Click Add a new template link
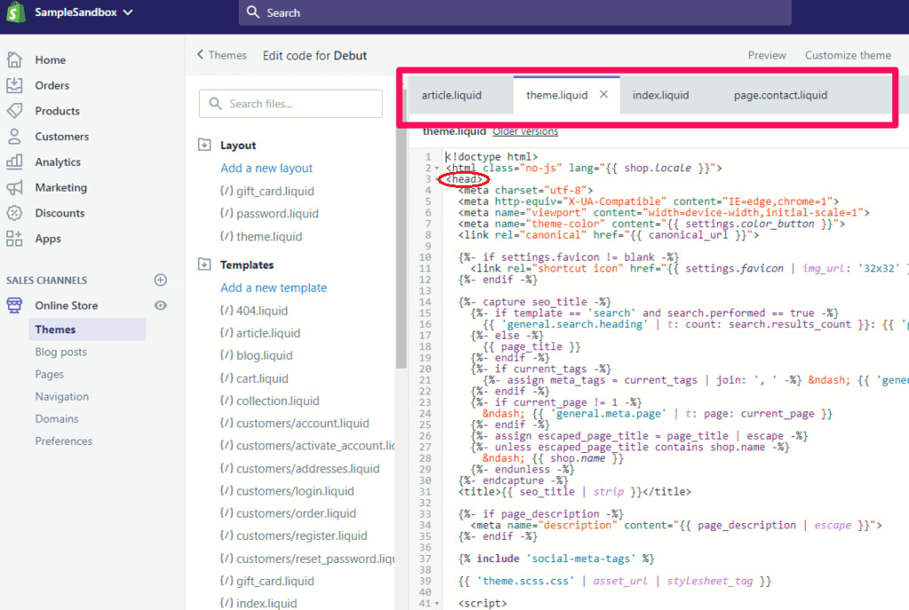The width and height of the screenshot is (909, 610). coord(273,287)
